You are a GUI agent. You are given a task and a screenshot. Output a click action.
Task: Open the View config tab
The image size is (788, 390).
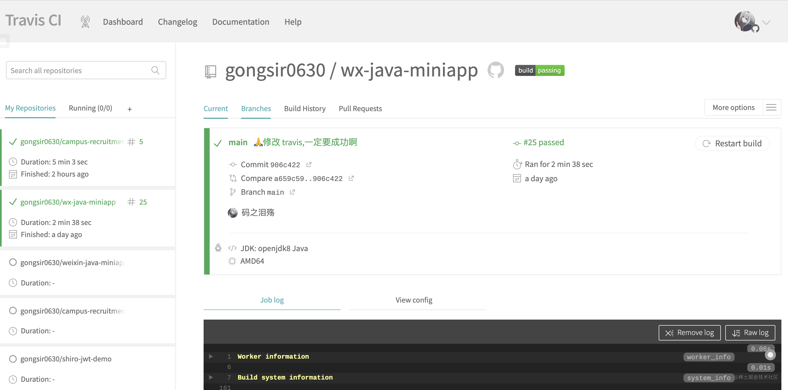coord(414,300)
